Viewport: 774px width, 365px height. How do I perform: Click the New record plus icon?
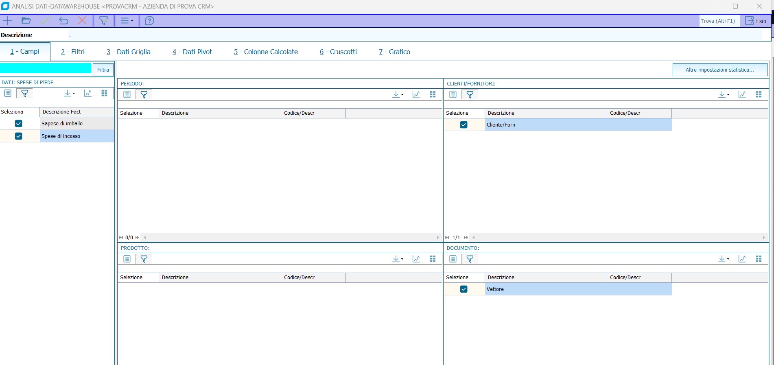8,21
